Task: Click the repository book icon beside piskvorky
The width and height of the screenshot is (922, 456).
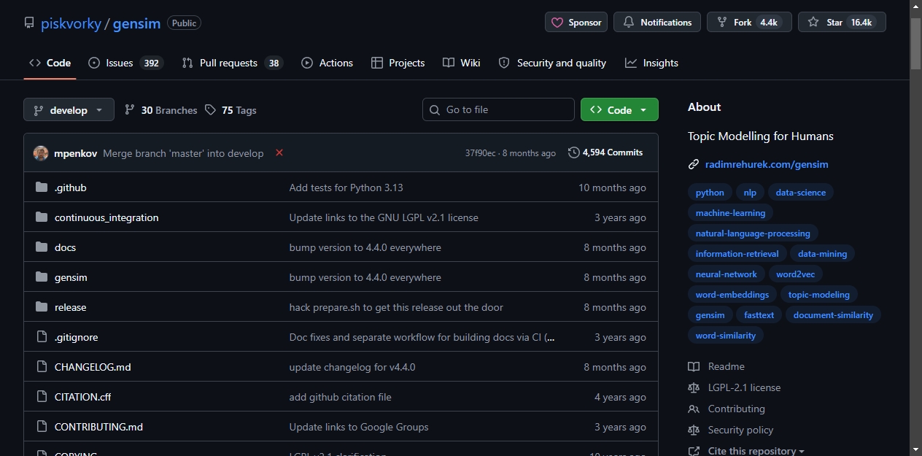Action: [x=29, y=23]
